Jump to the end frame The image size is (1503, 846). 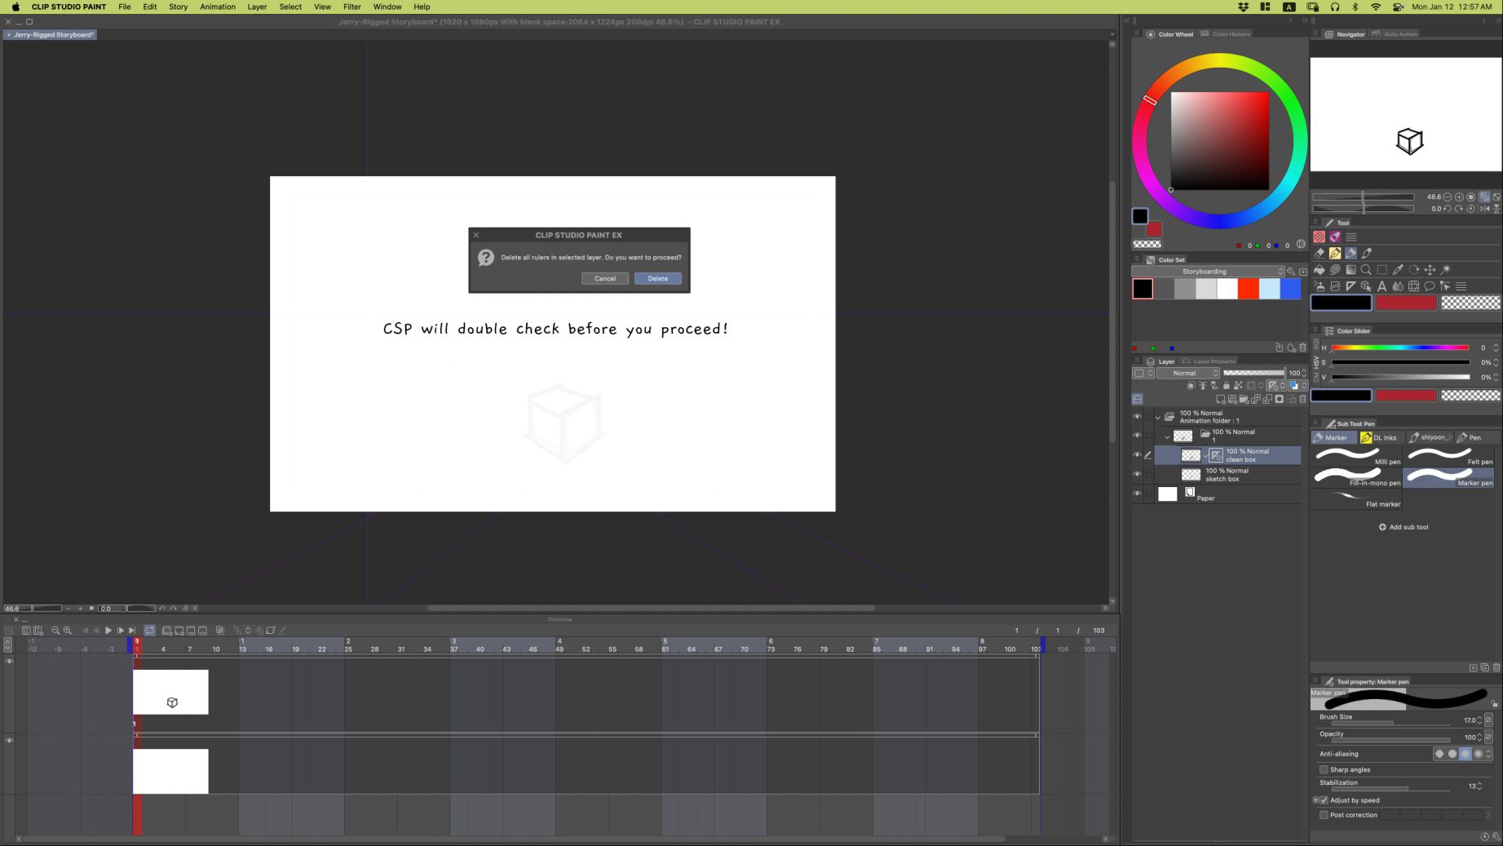click(132, 631)
